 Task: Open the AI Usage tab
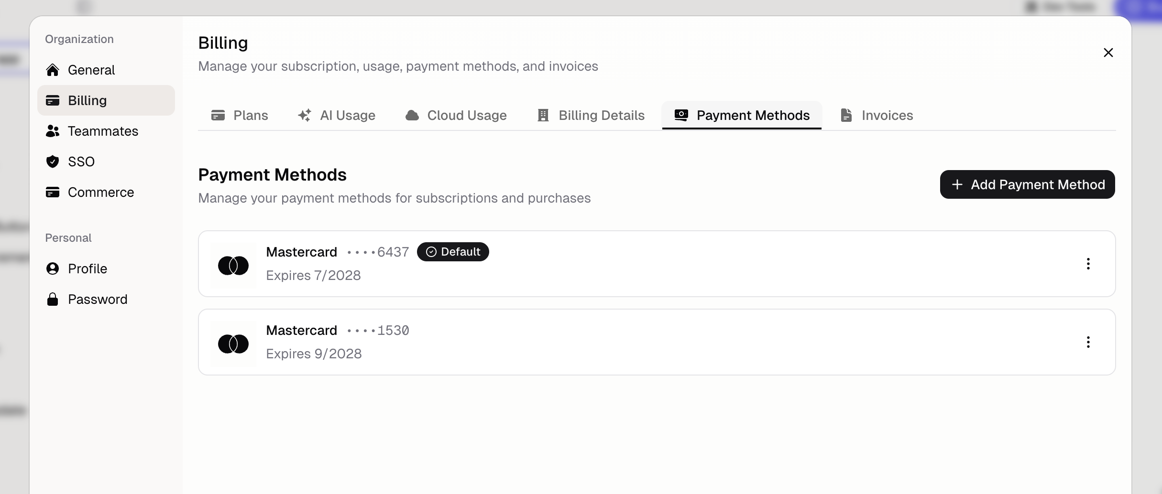[x=337, y=115]
